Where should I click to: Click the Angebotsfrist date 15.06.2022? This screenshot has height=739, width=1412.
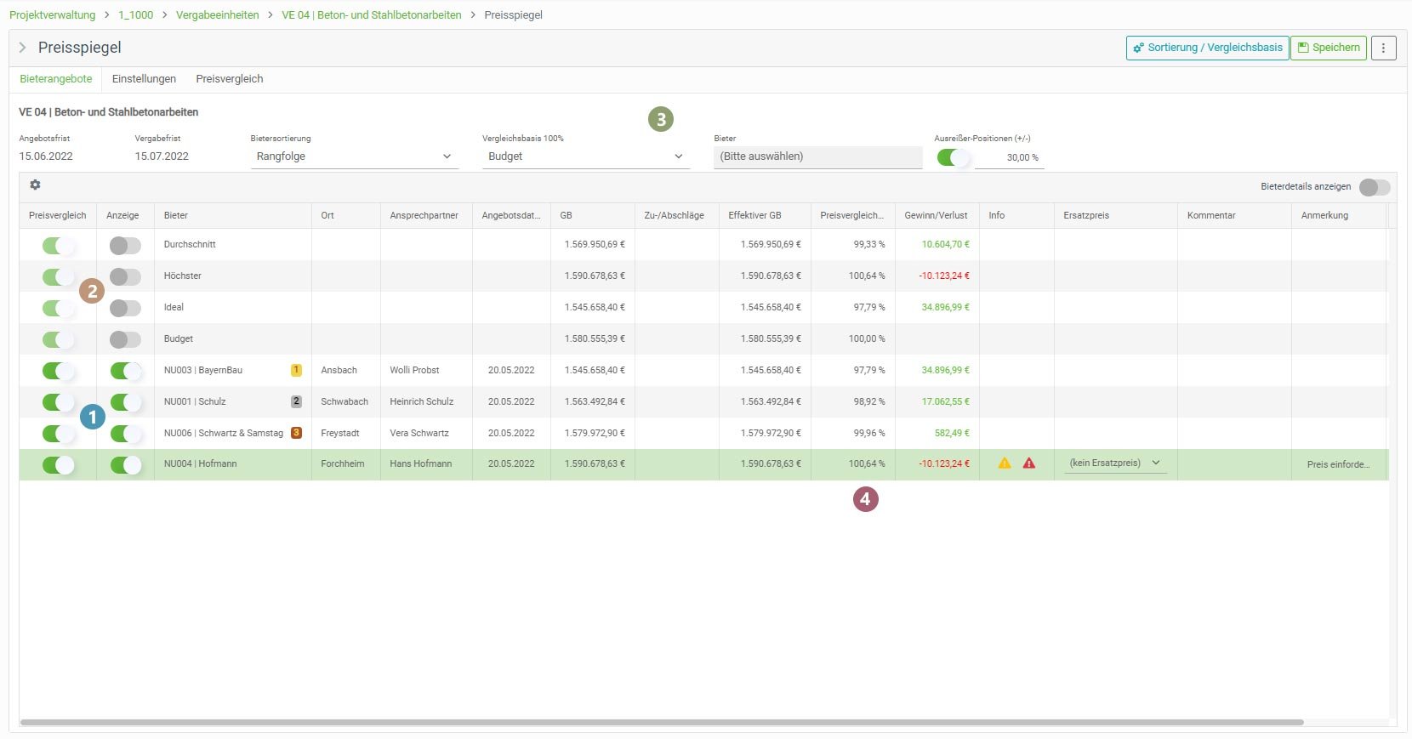tap(46, 156)
